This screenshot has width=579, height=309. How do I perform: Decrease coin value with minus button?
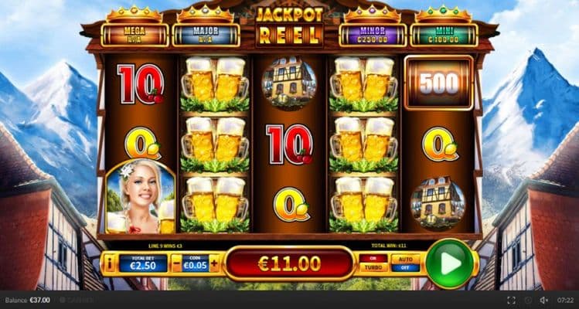[177, 263]
